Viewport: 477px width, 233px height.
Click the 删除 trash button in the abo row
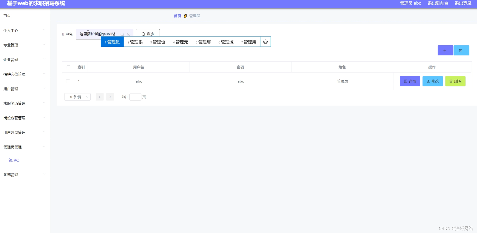pyautogui.click(x=455, y=81)
